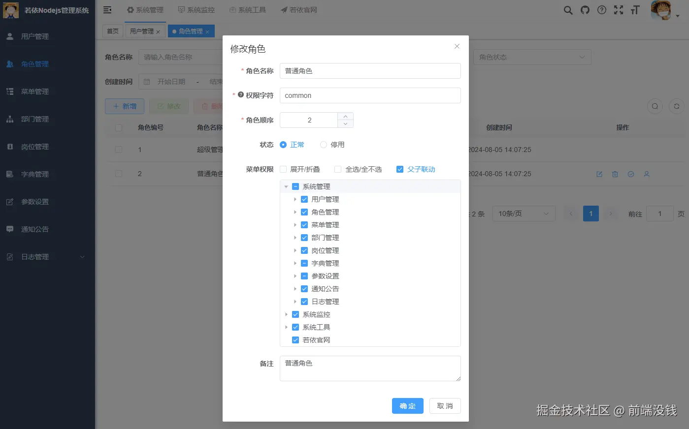
Task: Open the 若依官网 top navigation link
Action: (x=299, y=10)
